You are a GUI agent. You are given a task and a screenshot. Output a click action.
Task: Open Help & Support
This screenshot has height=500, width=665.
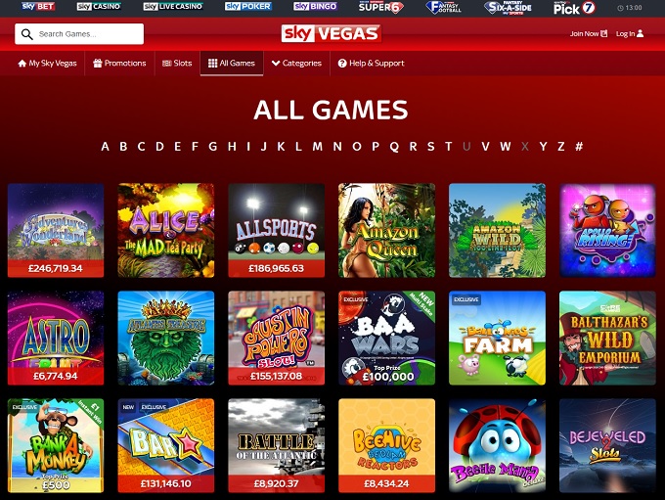point(371,64)
